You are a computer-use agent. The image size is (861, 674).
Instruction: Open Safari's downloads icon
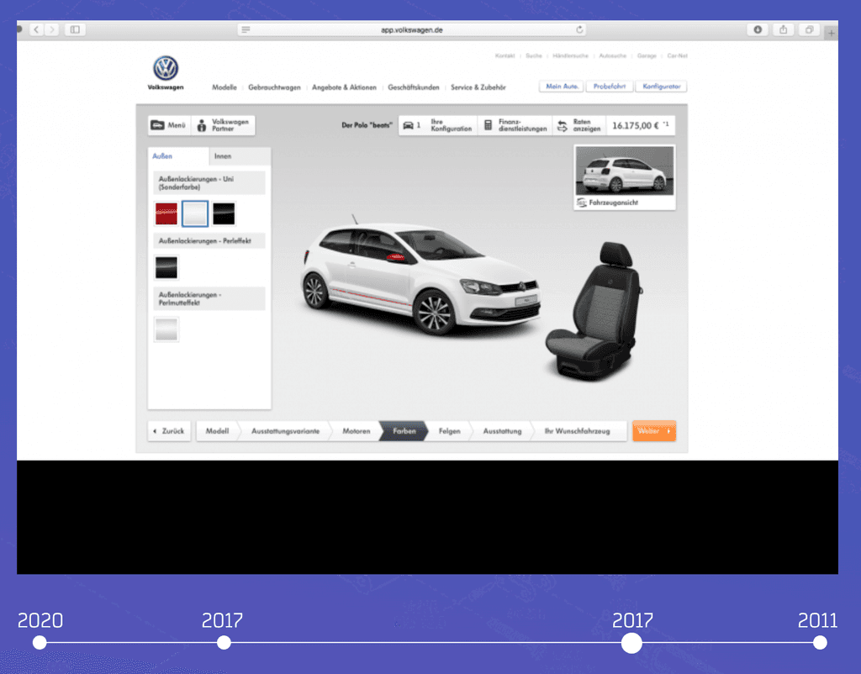[x=758, y=29]
